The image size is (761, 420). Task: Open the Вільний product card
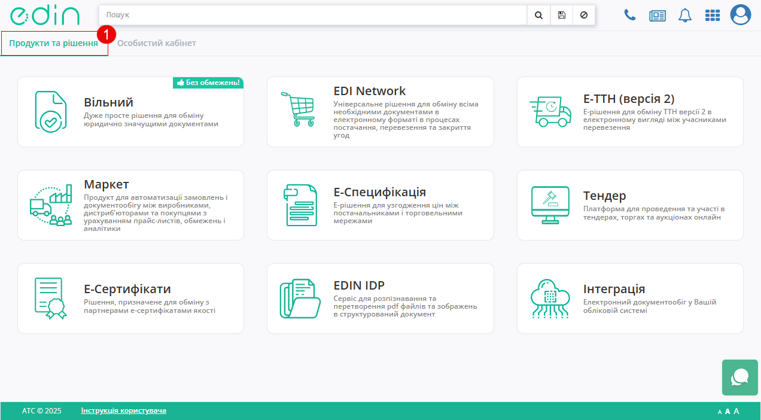pyautogui.click(x=130, y=112)
